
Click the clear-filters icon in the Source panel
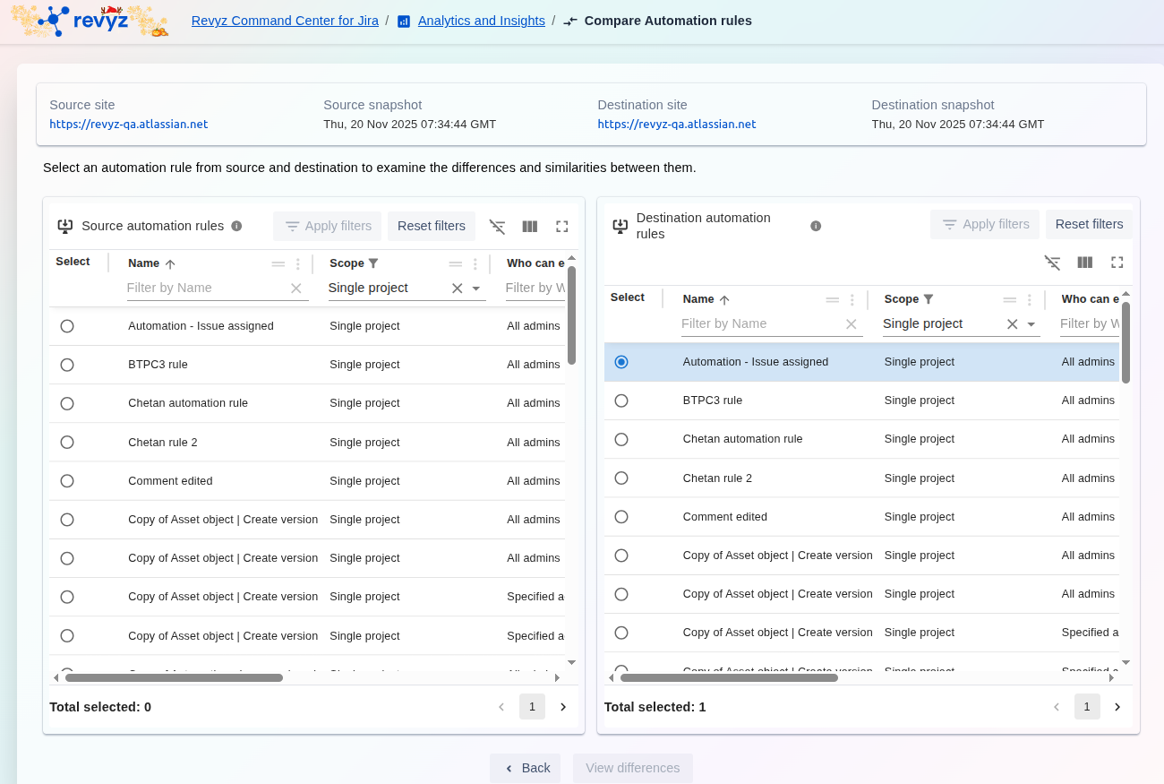(x=497, y=227)
